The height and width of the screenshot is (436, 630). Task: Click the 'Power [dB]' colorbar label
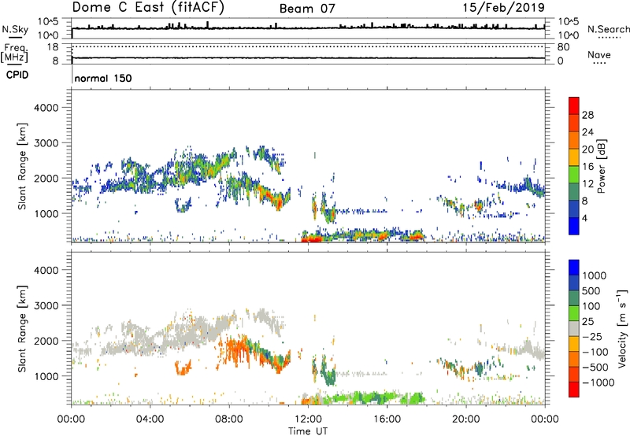click(x=601, y=166)
